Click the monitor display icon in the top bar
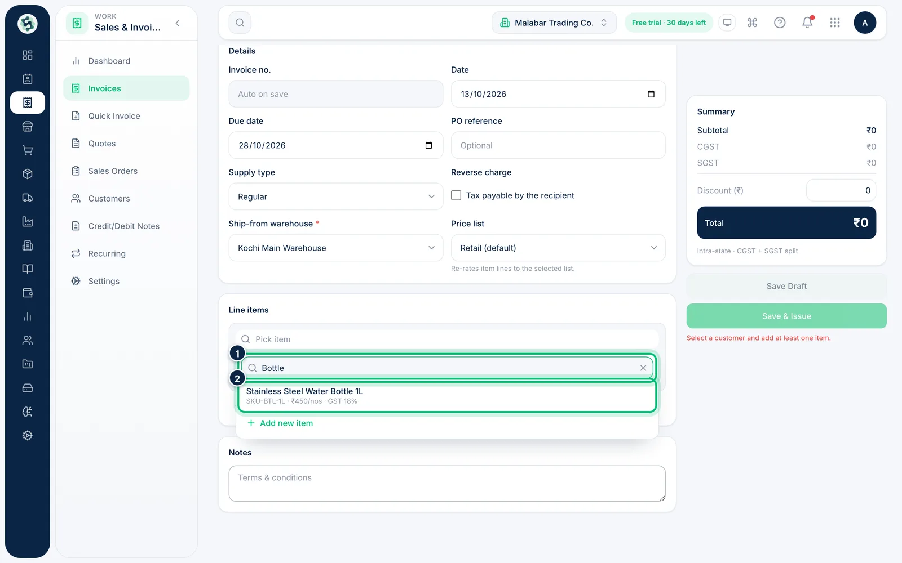Screen dimensions: 902x563 (x=727, y=23)
